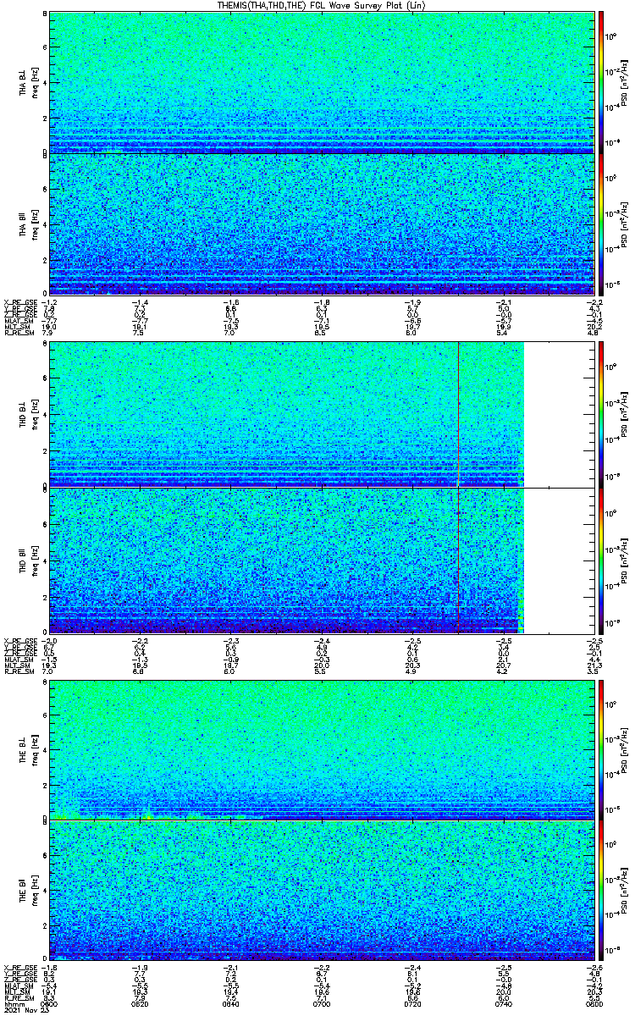Screen dimensions: 635x1016
Task: Select the THD B-perpendicular spectrogram panel
Action: tap(322, 414)
